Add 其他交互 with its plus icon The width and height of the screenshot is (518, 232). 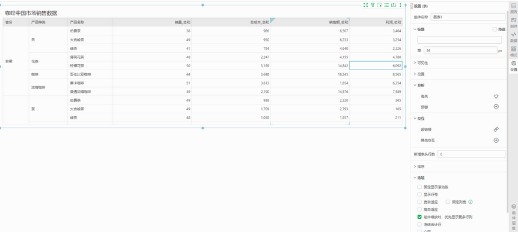(496, 140)
